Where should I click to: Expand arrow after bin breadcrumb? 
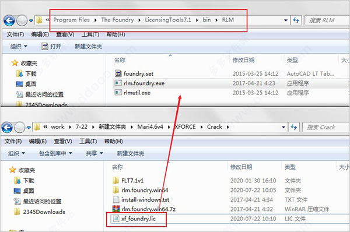tap(216, 20)
